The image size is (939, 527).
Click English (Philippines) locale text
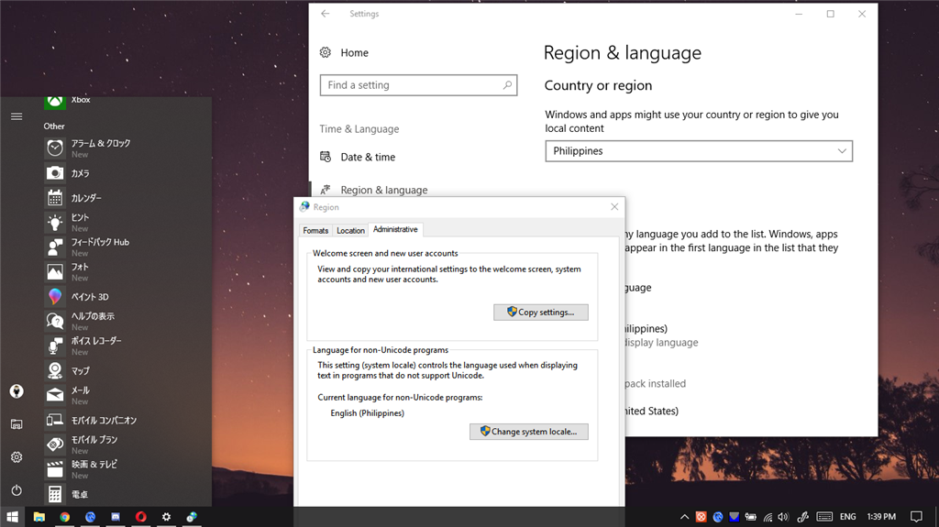point(367,413)
